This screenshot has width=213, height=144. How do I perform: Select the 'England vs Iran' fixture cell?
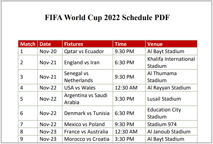tap(82, 63)
